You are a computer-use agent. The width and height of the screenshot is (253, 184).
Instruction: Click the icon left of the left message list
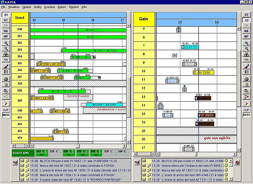pos(15,163)
